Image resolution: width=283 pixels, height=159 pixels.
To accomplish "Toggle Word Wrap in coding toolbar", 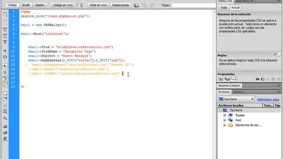I will pyautogui.click(x=5, y=78).
